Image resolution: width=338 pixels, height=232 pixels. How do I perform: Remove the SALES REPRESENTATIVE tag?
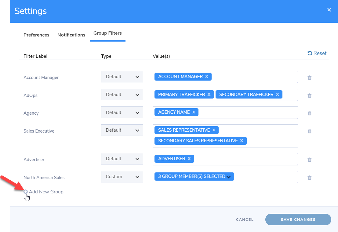click(x=214, y=130)
